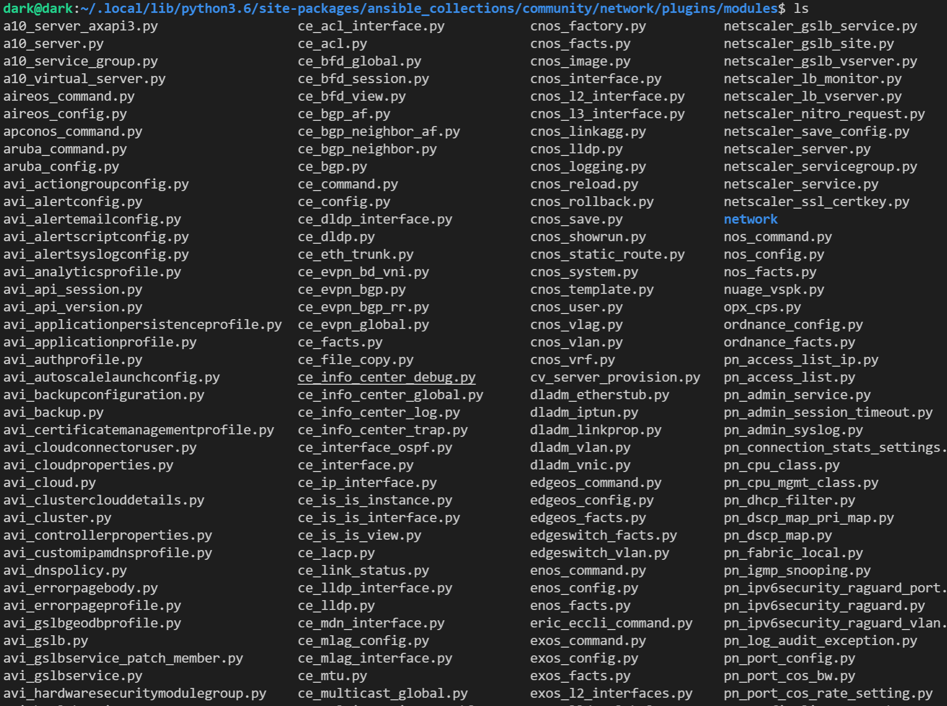Viewport: 947px width, 706px height.
Task: Click exos_l2_interfaces.py at the bottom
Action: tap(611, 693)
